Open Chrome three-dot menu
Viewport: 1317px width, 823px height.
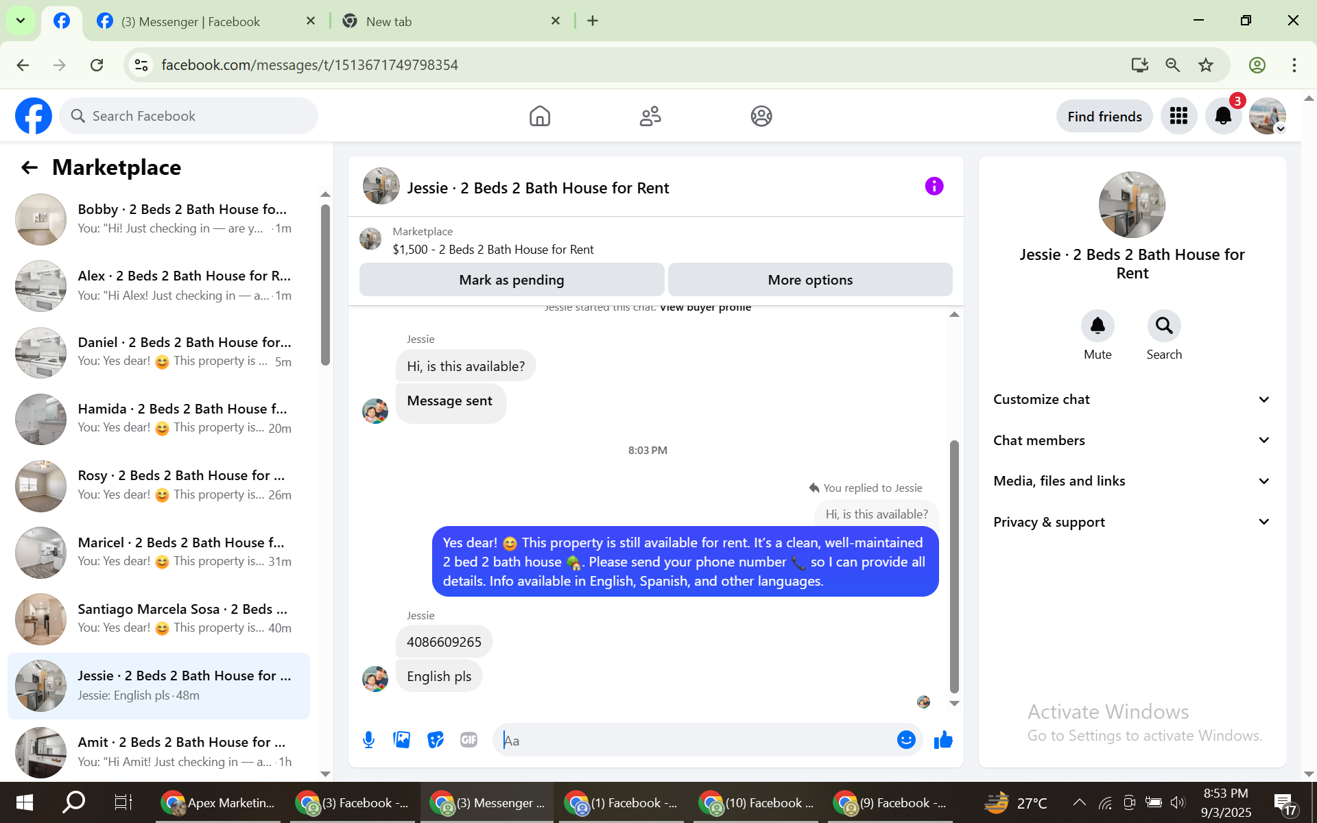tap(1294, 65)
